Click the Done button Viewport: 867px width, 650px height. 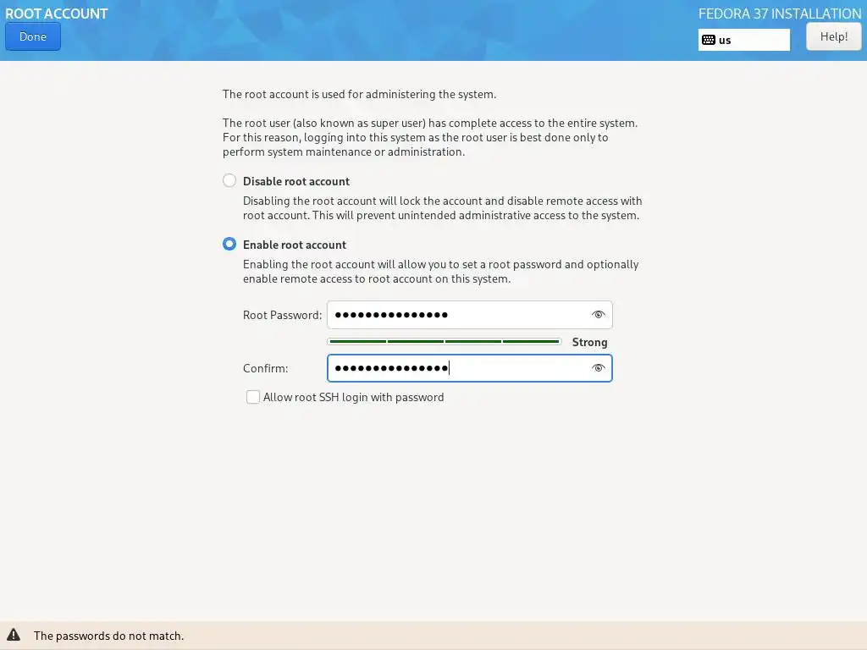coord(33,36)
